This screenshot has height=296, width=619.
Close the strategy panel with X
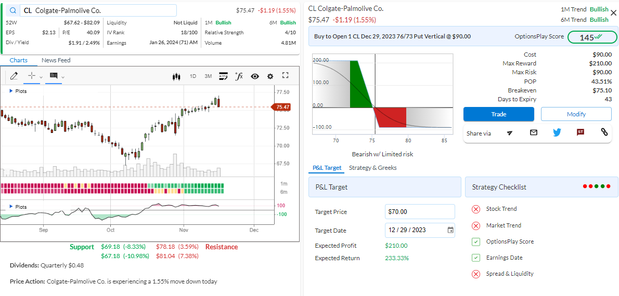pos(613,13)
